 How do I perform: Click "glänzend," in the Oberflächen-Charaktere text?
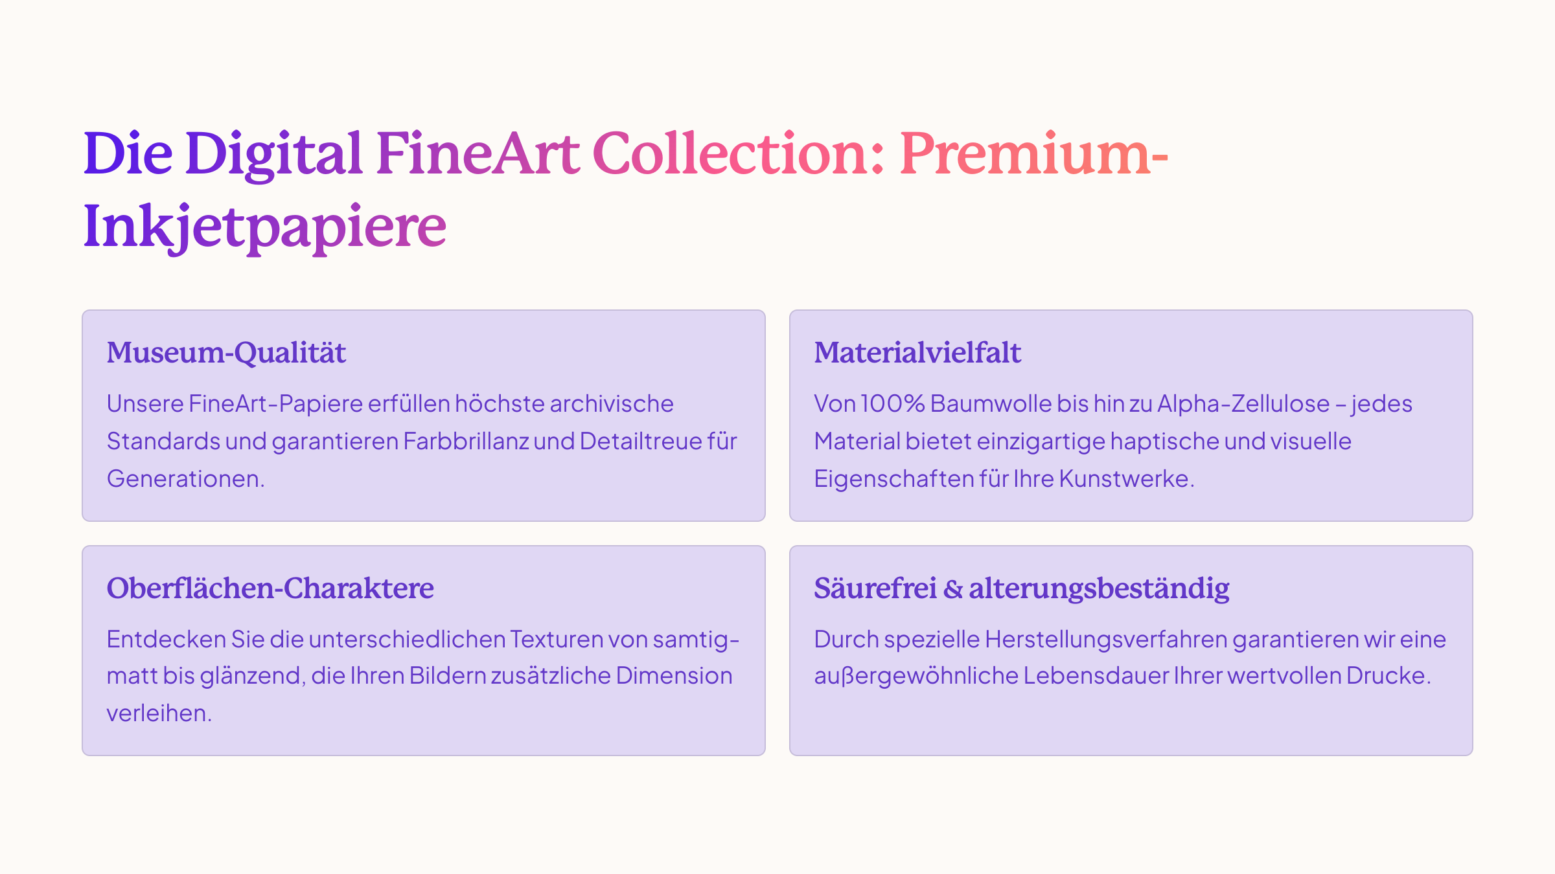253,676
